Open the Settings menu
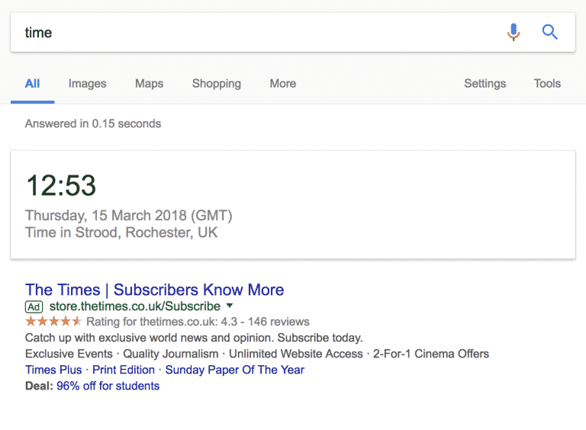Viewport: 586px width, 430px height. [485, 83]
